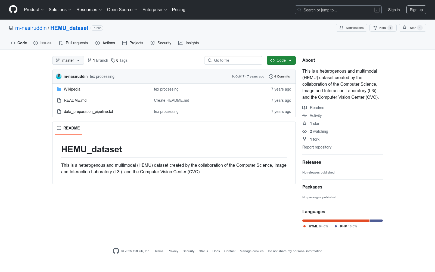Open the Enterprise dropdown
Image resolution: width=435 pixels, height=272 pixels.
tap(155, 10)
